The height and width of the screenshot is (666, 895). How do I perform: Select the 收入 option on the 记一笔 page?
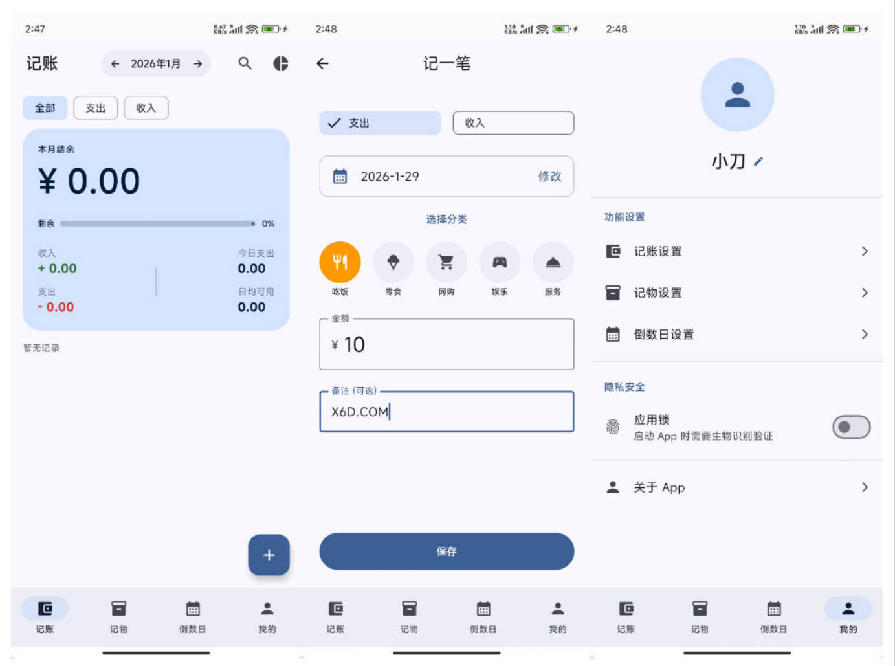(513, 122)
